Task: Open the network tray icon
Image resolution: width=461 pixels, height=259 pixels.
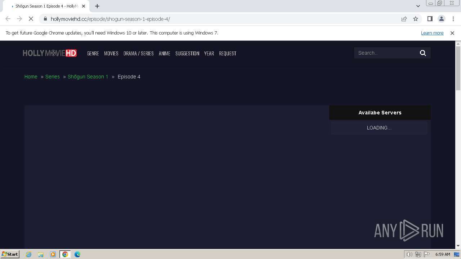Action: pyautogui.click(x=418, y=254)
